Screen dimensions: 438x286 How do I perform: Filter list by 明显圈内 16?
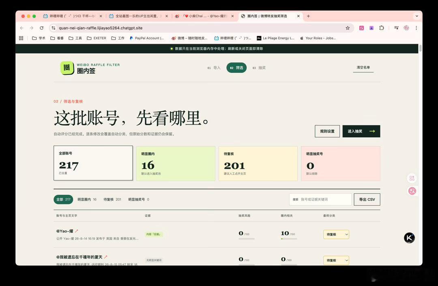point(87,199)
